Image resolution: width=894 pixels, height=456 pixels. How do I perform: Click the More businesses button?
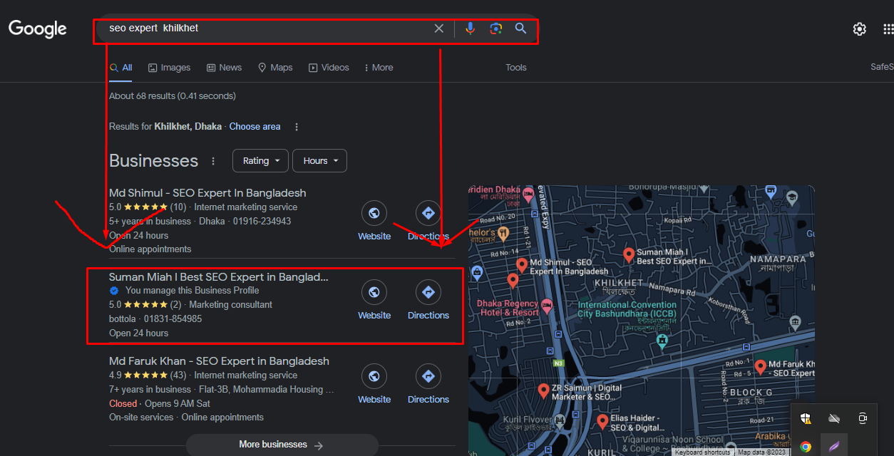tap(282, 445)
